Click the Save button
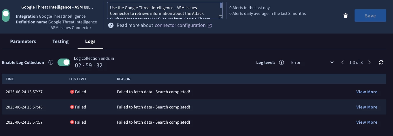The height and width of the screenshot is (136, 393). pyautogui.click(x=370, y=15)
